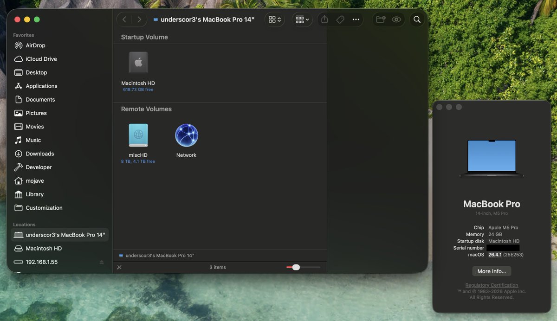
Task: Open the ellipsis action menu
Action: [x=356, y=19]
